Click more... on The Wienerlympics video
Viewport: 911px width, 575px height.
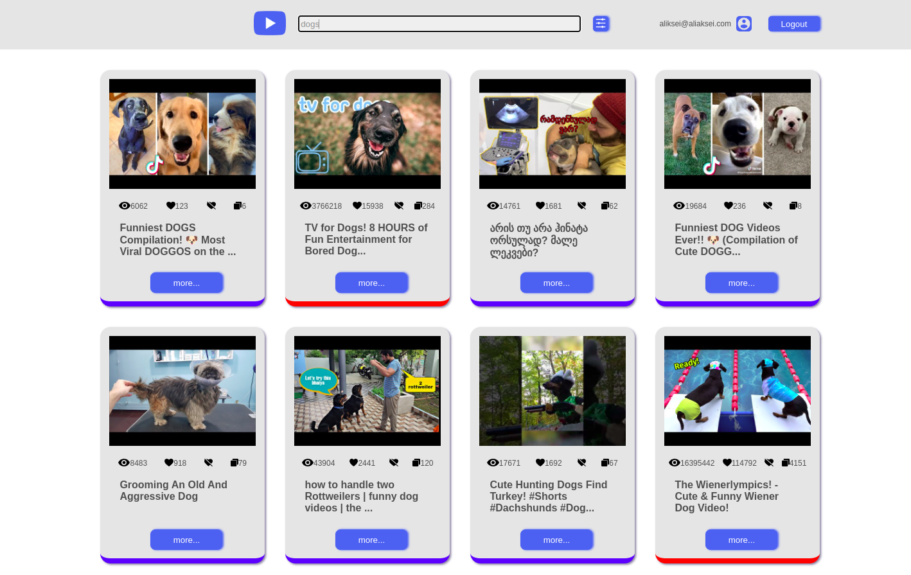point(741,540)
